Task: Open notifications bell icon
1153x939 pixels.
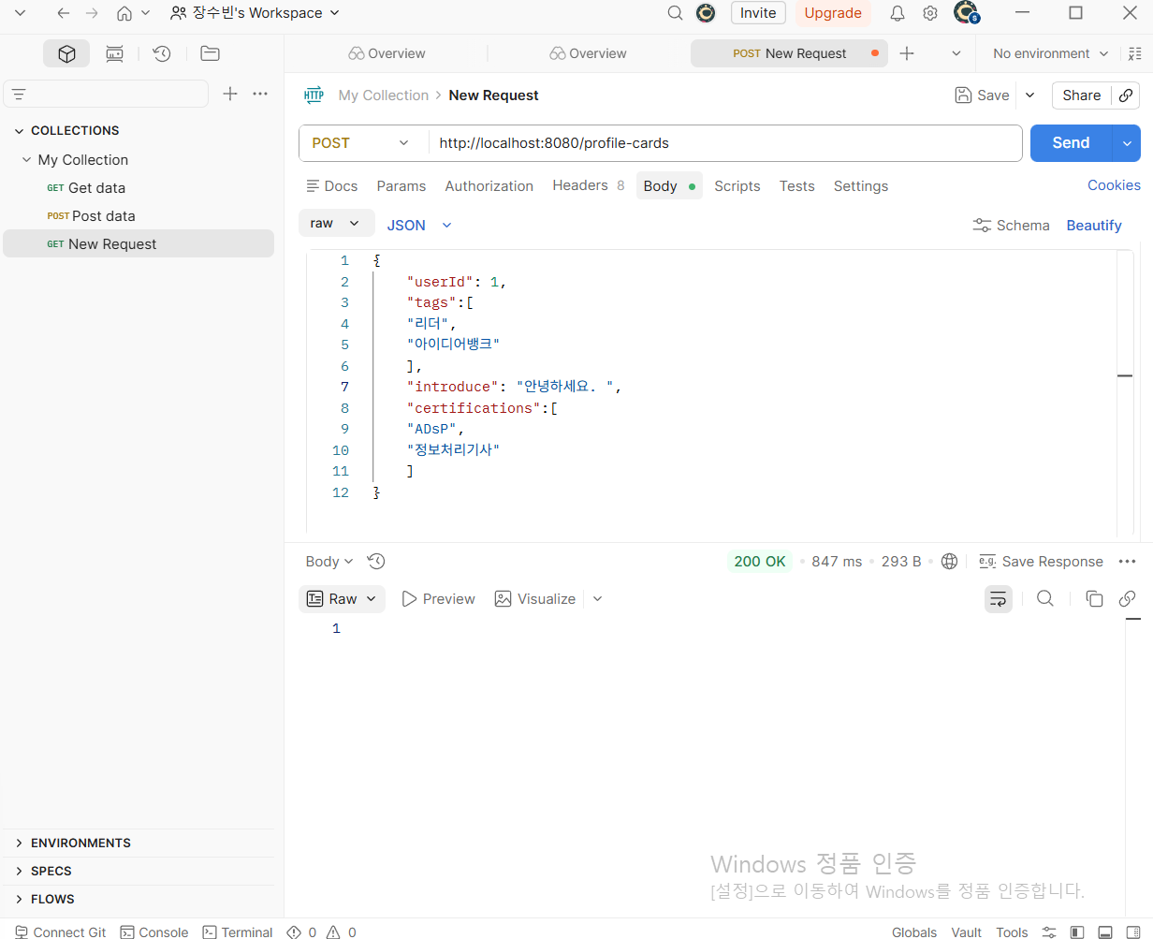Action: [897, 13]
